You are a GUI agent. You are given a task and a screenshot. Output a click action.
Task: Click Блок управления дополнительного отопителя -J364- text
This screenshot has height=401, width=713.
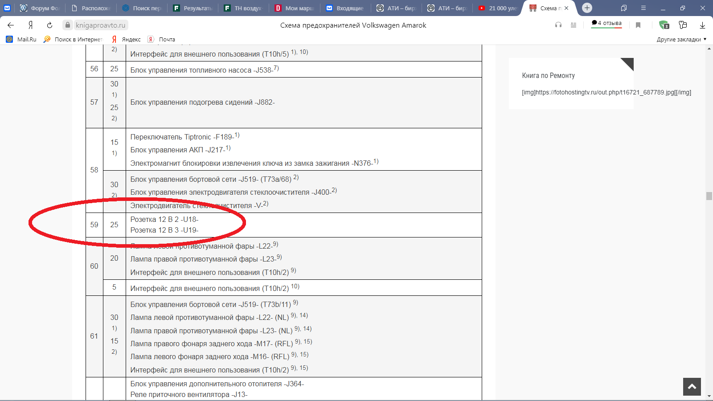coord(217,384)
